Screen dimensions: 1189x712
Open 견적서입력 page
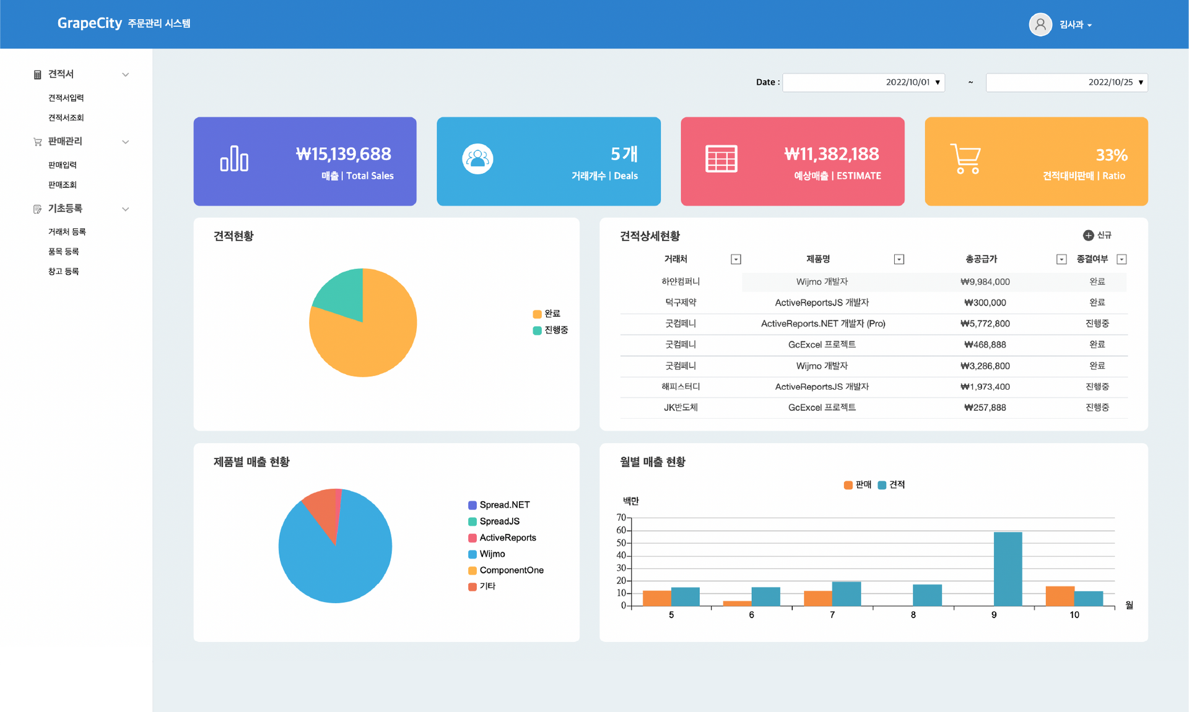[66, 98]
